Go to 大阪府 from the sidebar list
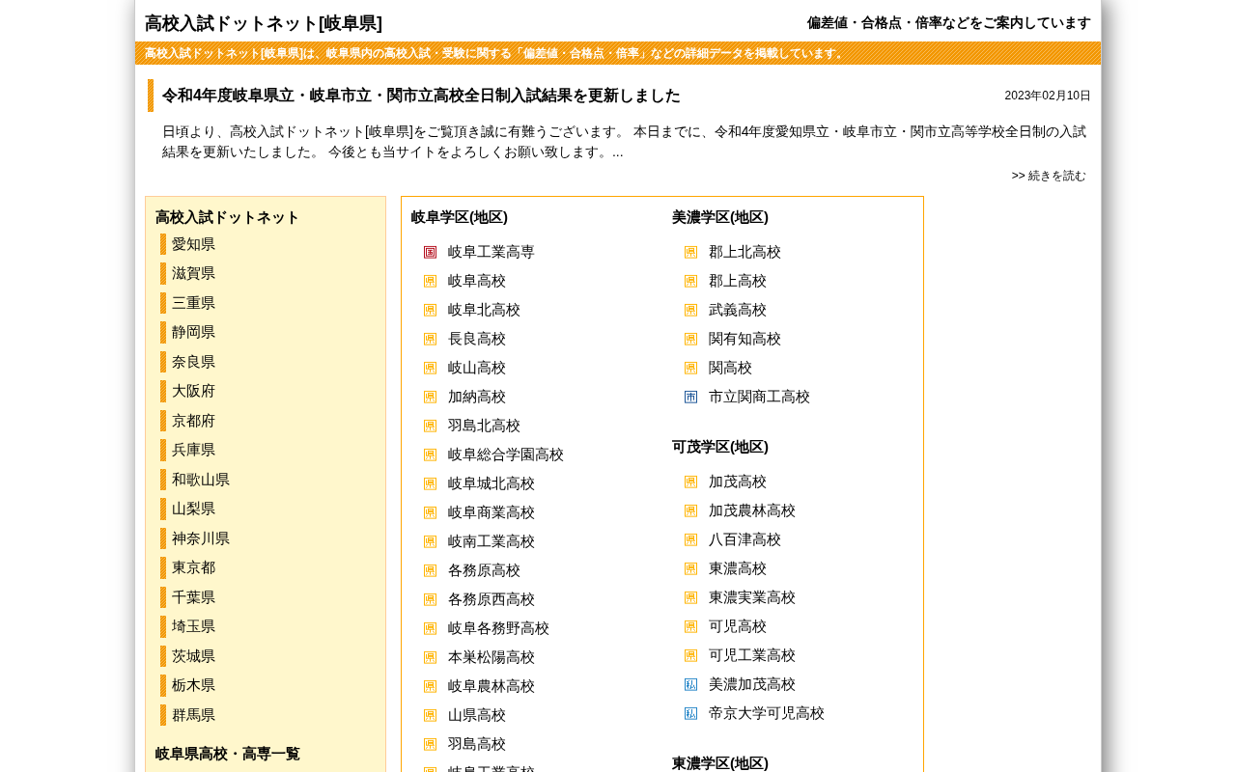This screenshot has height=772, width=1236. [x=193, y=391]
